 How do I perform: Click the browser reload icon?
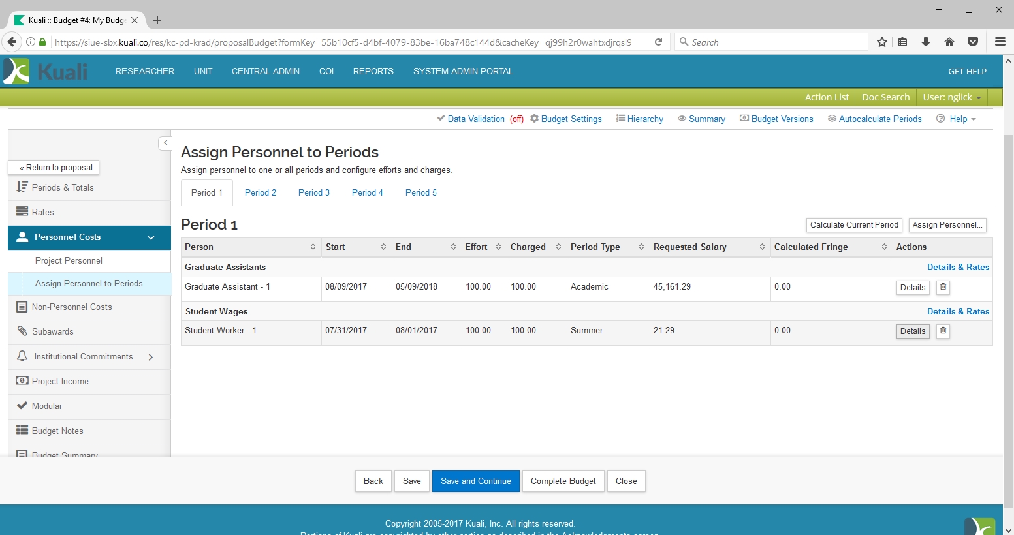click(x=658, y=42)
